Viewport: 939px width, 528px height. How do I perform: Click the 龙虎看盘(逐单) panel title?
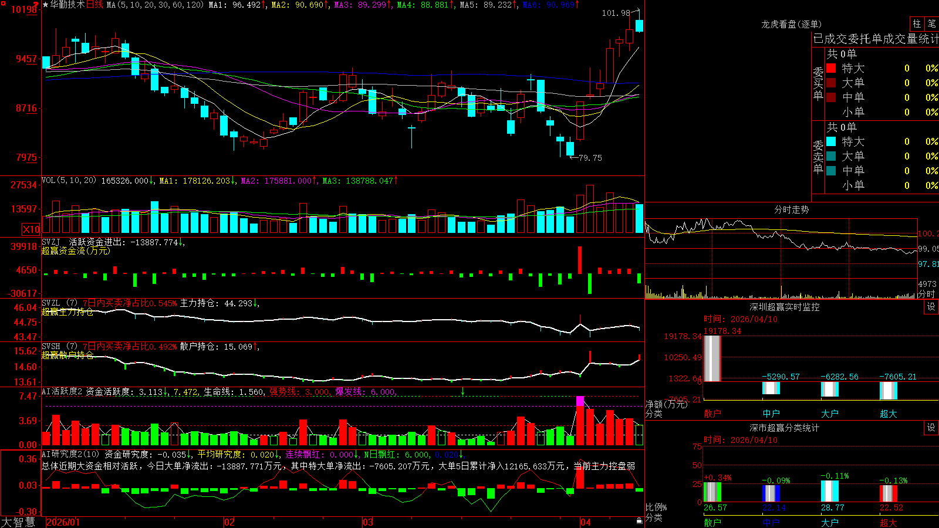[791, 24]
